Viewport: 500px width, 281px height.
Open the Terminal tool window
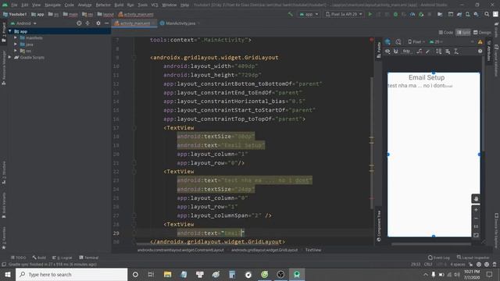[88, 258]
